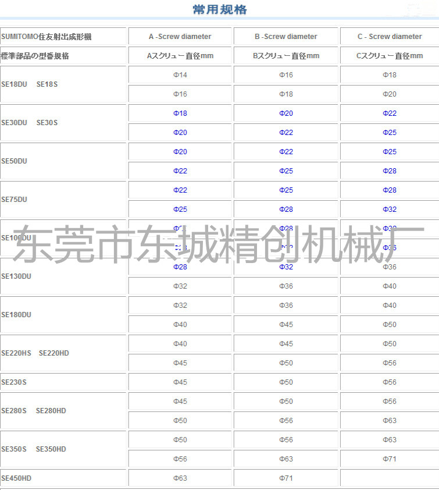439x490 pixels.
Task: Click the SE220HS model label
Action: 16,353
